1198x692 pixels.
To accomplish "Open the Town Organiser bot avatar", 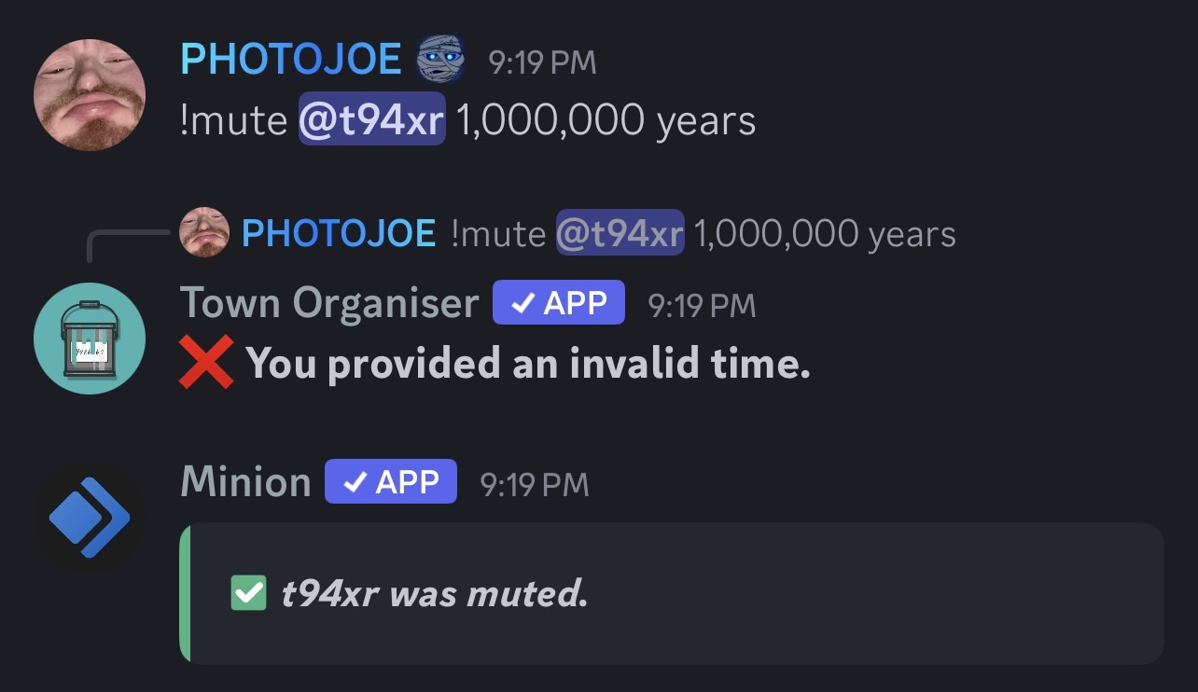I will (x=90, y=338).
